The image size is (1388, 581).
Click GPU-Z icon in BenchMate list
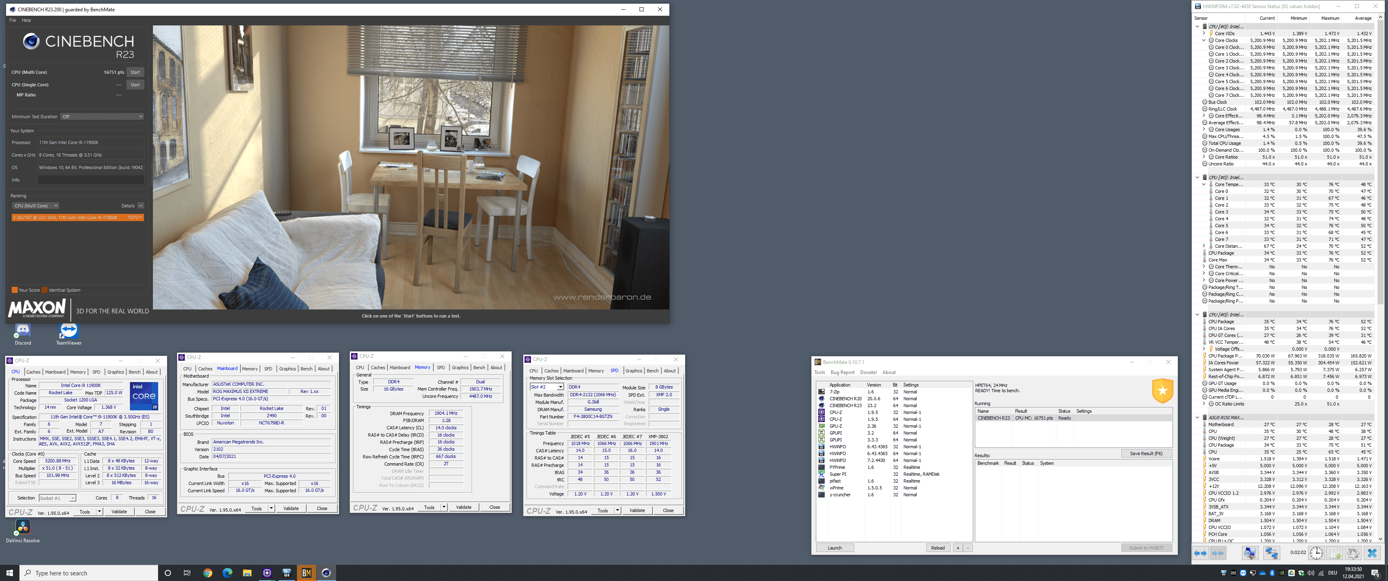click(821, 426)
